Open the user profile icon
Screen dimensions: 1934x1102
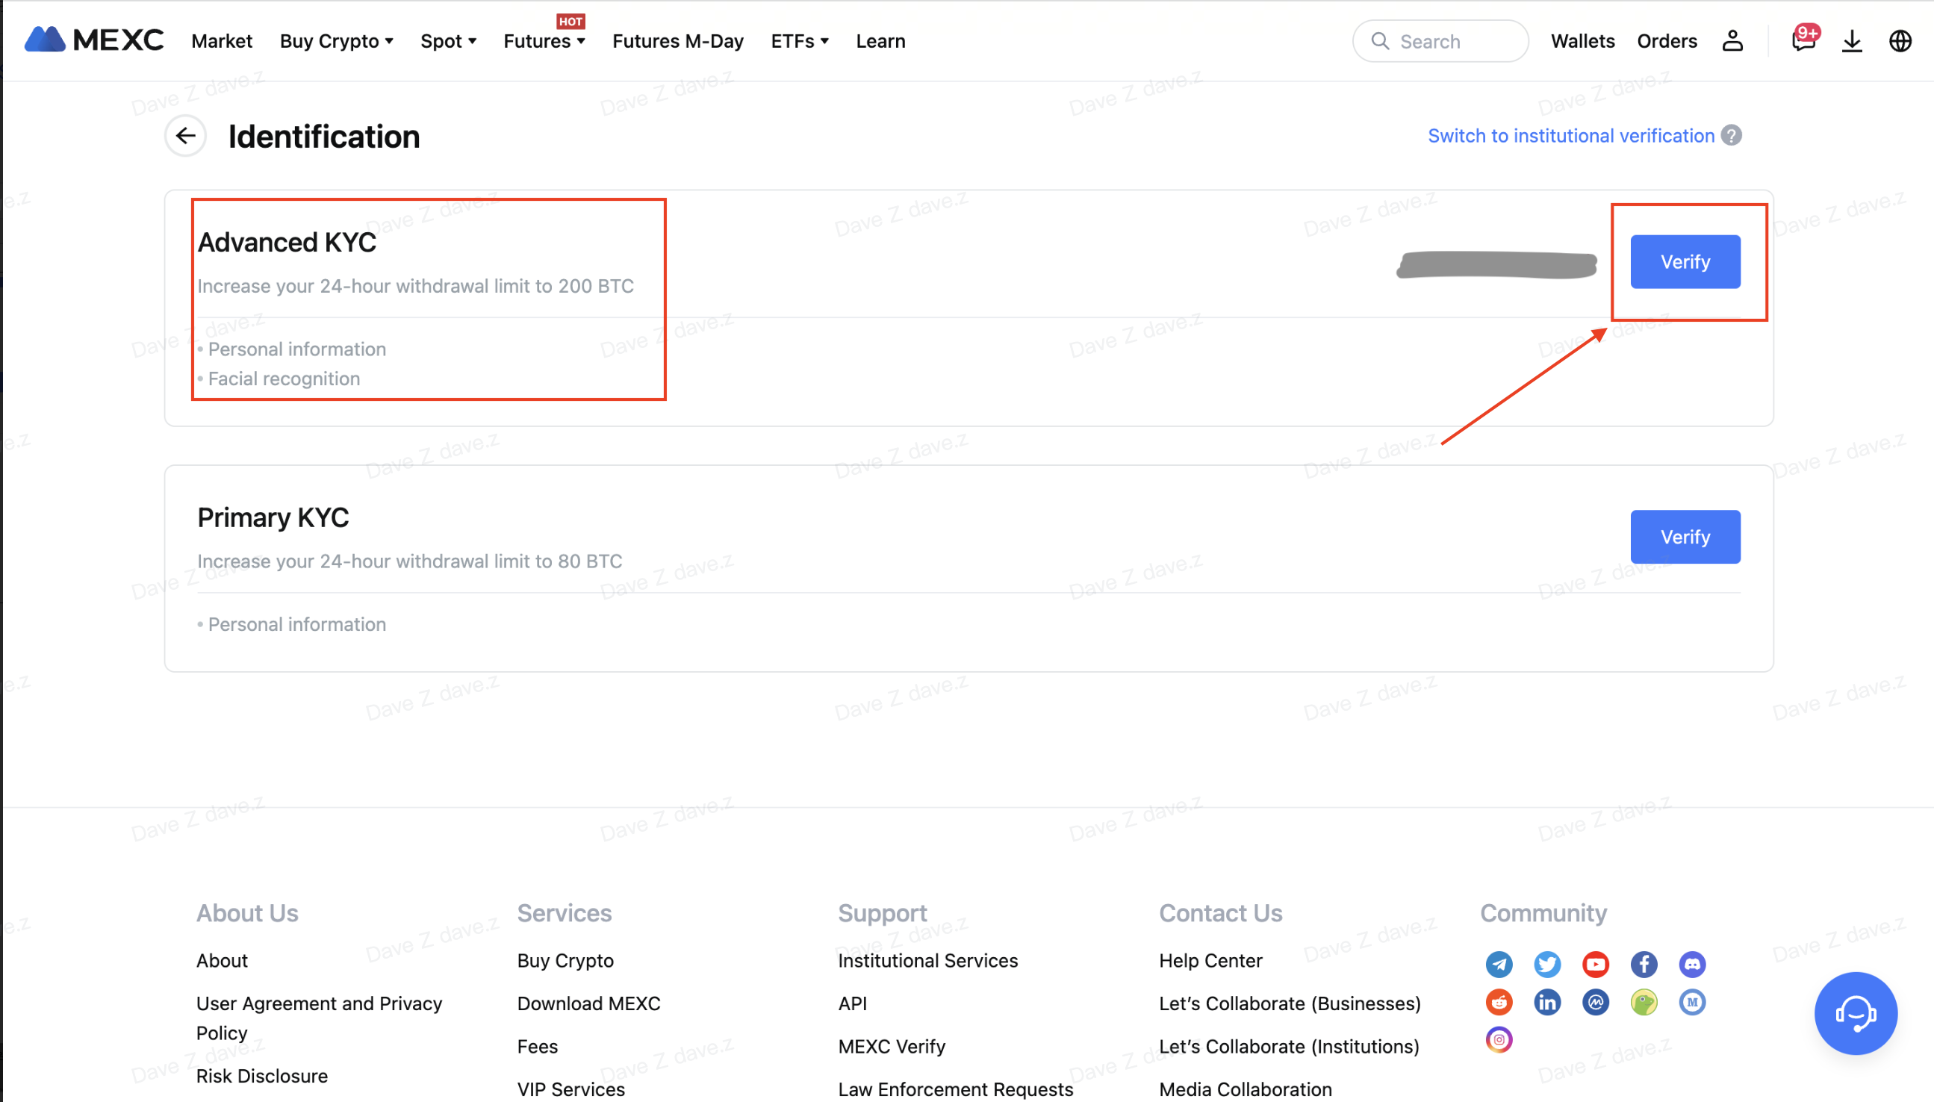1732,41
